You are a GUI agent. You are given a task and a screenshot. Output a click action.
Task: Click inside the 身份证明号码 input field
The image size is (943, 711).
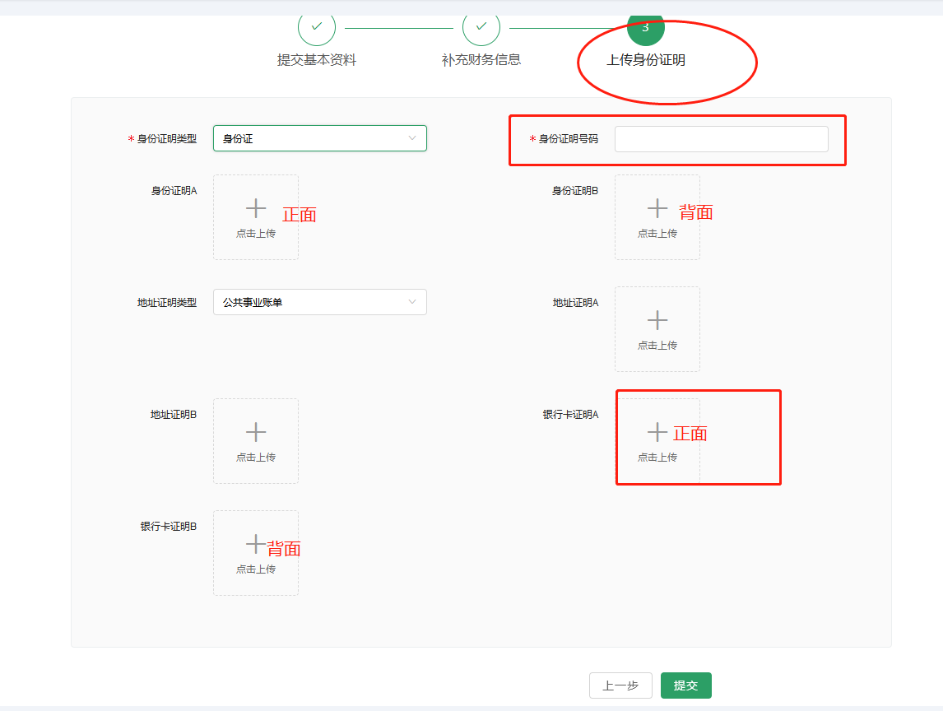click(721, 139)
